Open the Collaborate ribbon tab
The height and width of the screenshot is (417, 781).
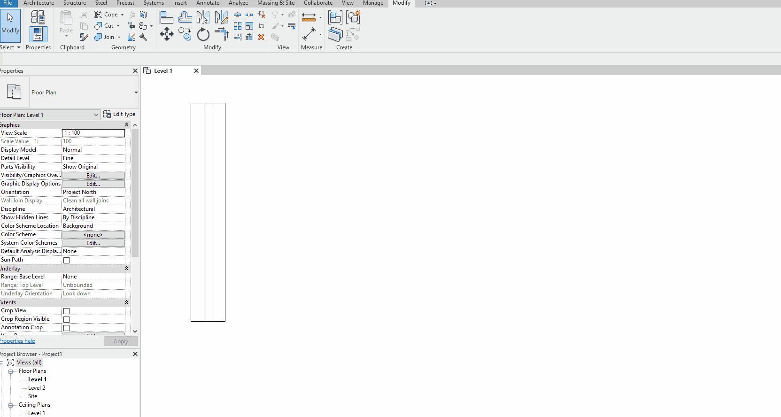[x=318, y=3]
